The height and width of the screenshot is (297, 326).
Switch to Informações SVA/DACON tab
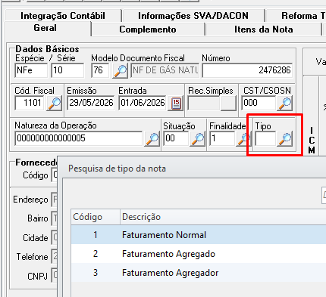click(x=193, y=16)
